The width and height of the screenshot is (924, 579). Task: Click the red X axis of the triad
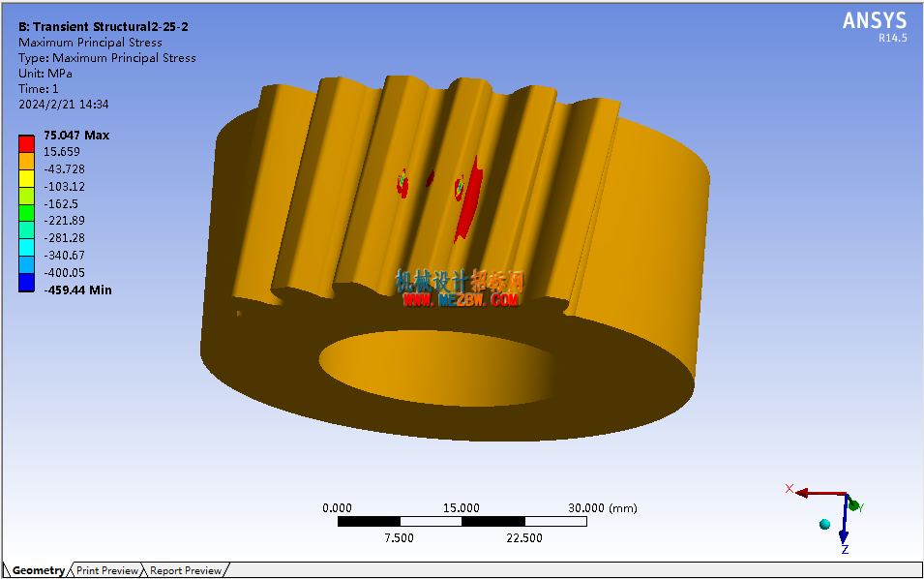click(820, 493)
